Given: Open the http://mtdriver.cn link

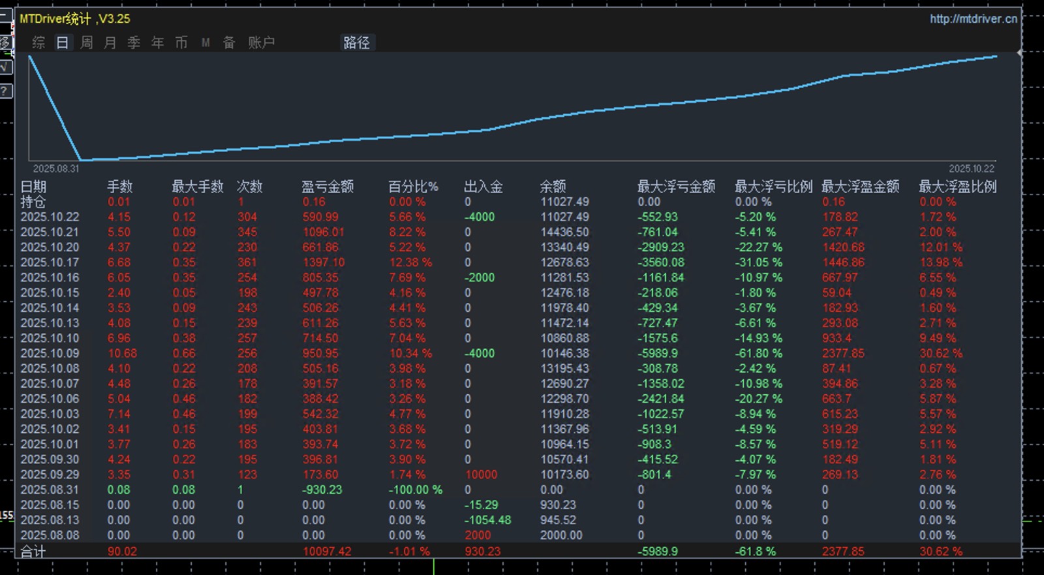Looking at the screenshot, I should click(x=973, y=19).
